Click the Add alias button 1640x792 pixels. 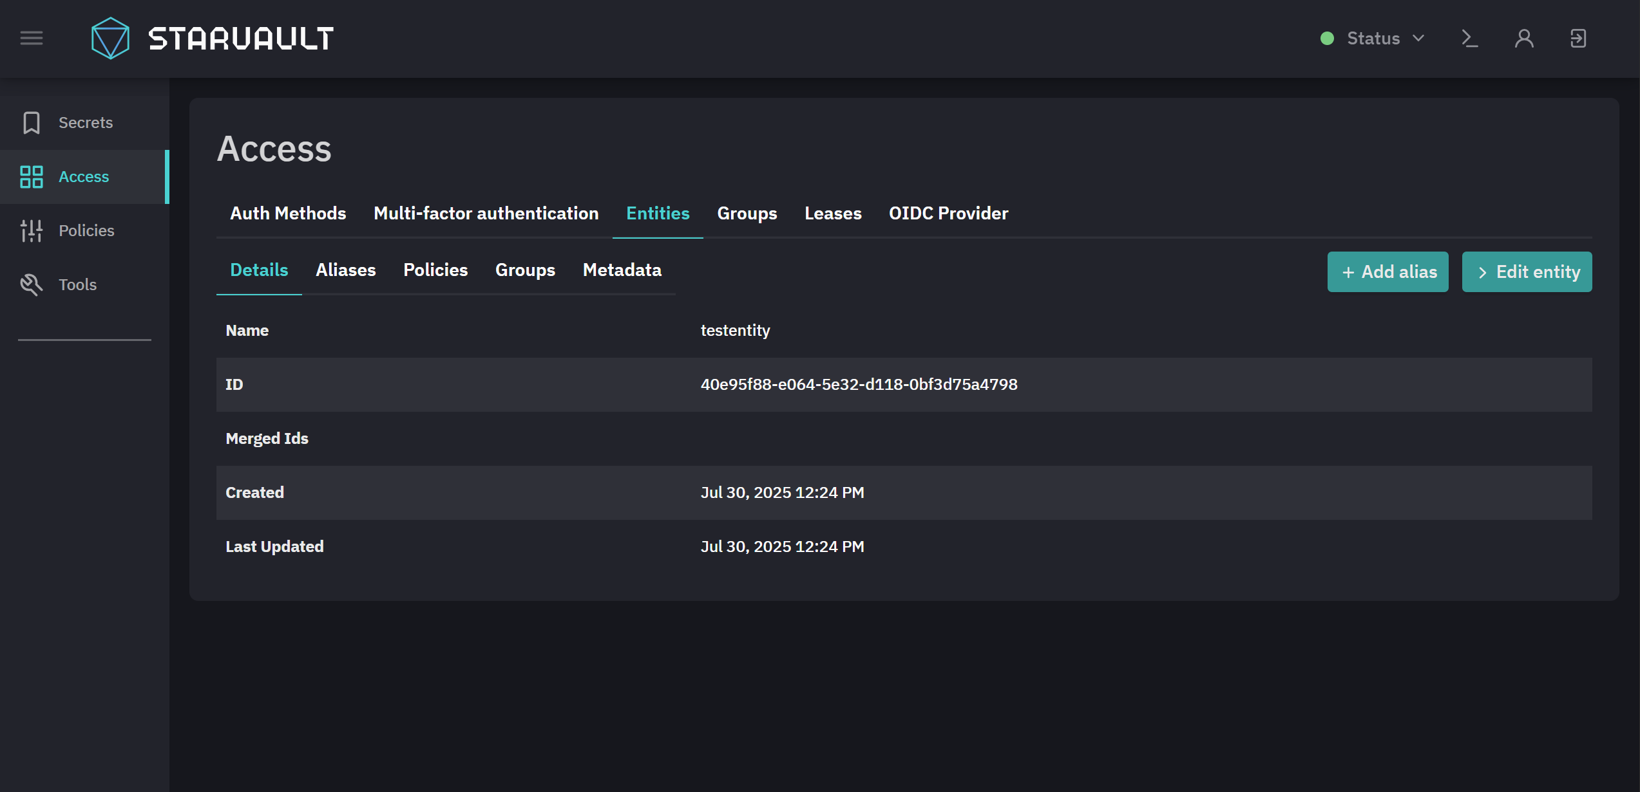1388,272
